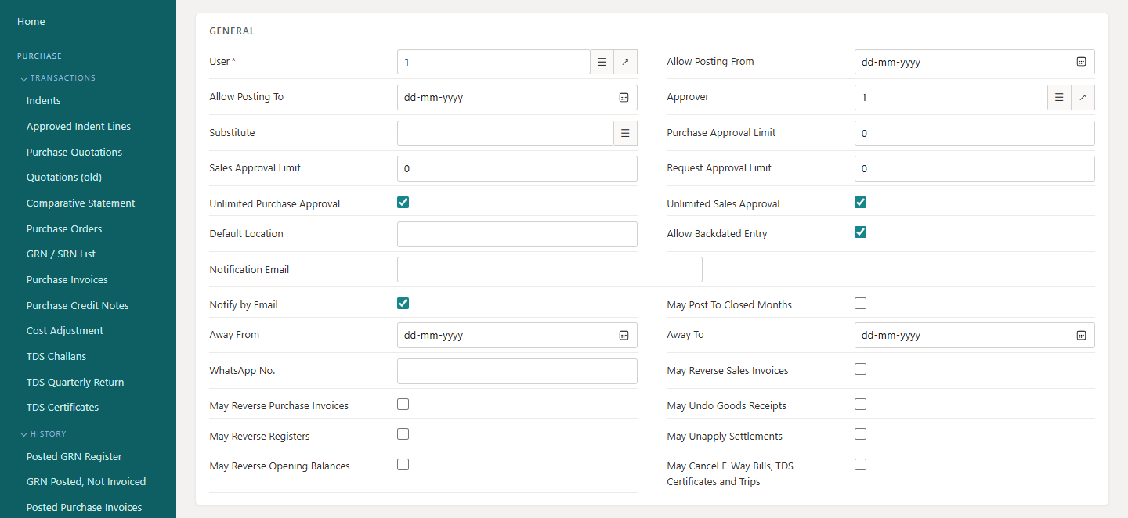The width and height of the screenshot is (1128, 518).
Task: Open the User lookup list icon
Action: click(x=602, y=62)
